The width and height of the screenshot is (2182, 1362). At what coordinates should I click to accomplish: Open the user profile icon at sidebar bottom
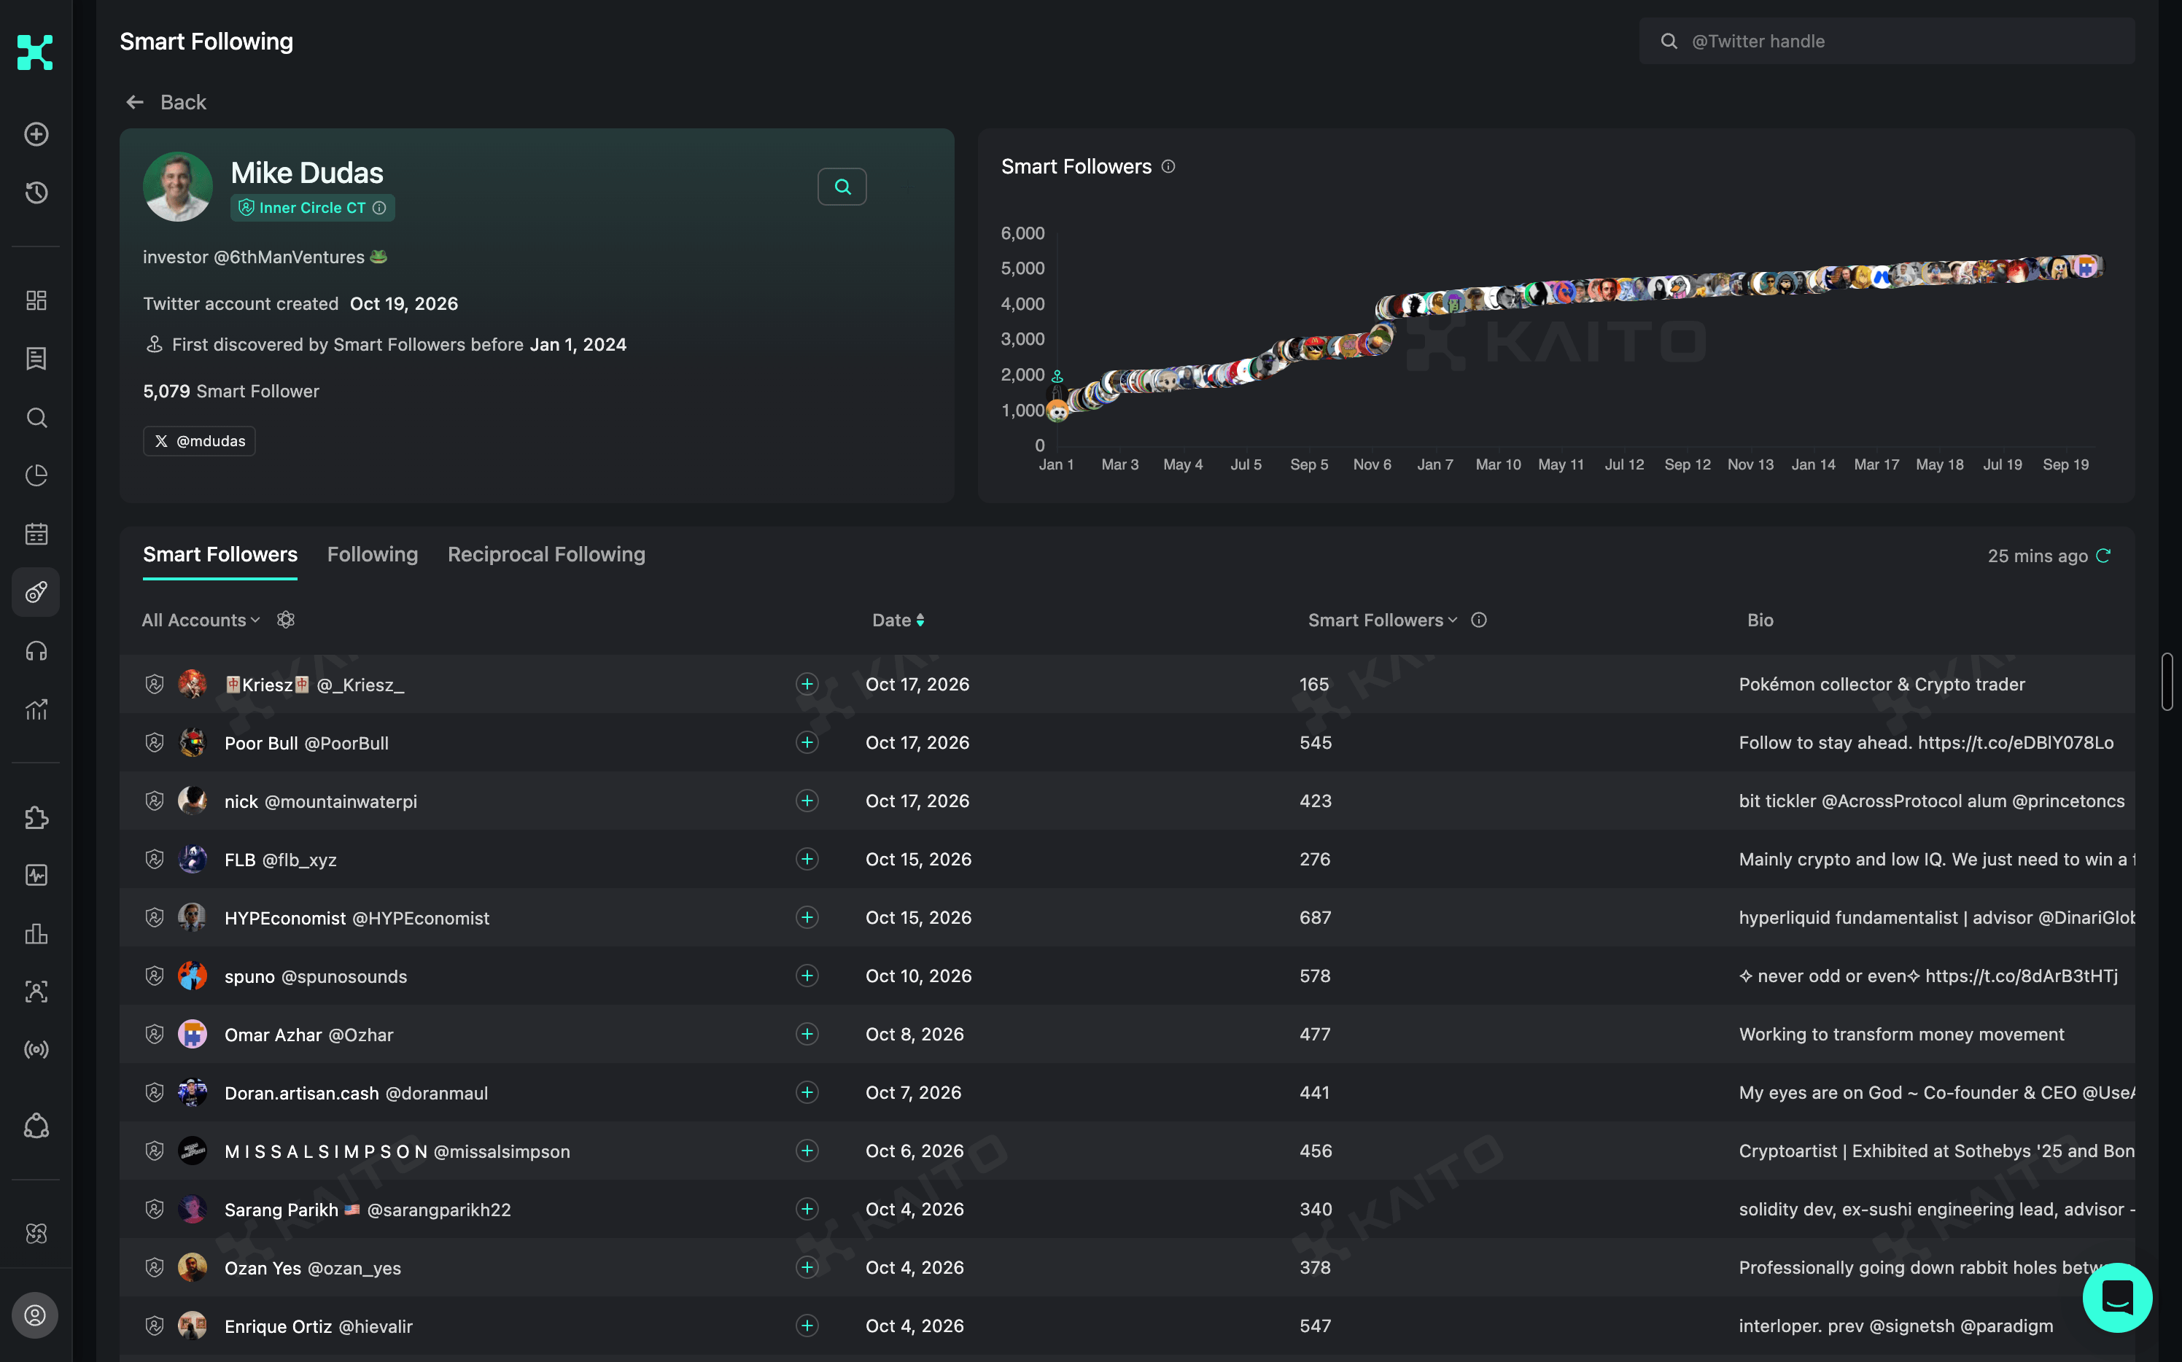(x=35, y=1315)
